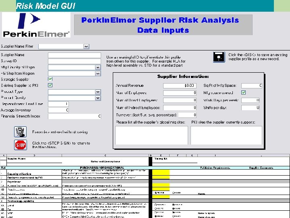Open the Product Type dropdown

pyautogui.click(x=98, y=92)
